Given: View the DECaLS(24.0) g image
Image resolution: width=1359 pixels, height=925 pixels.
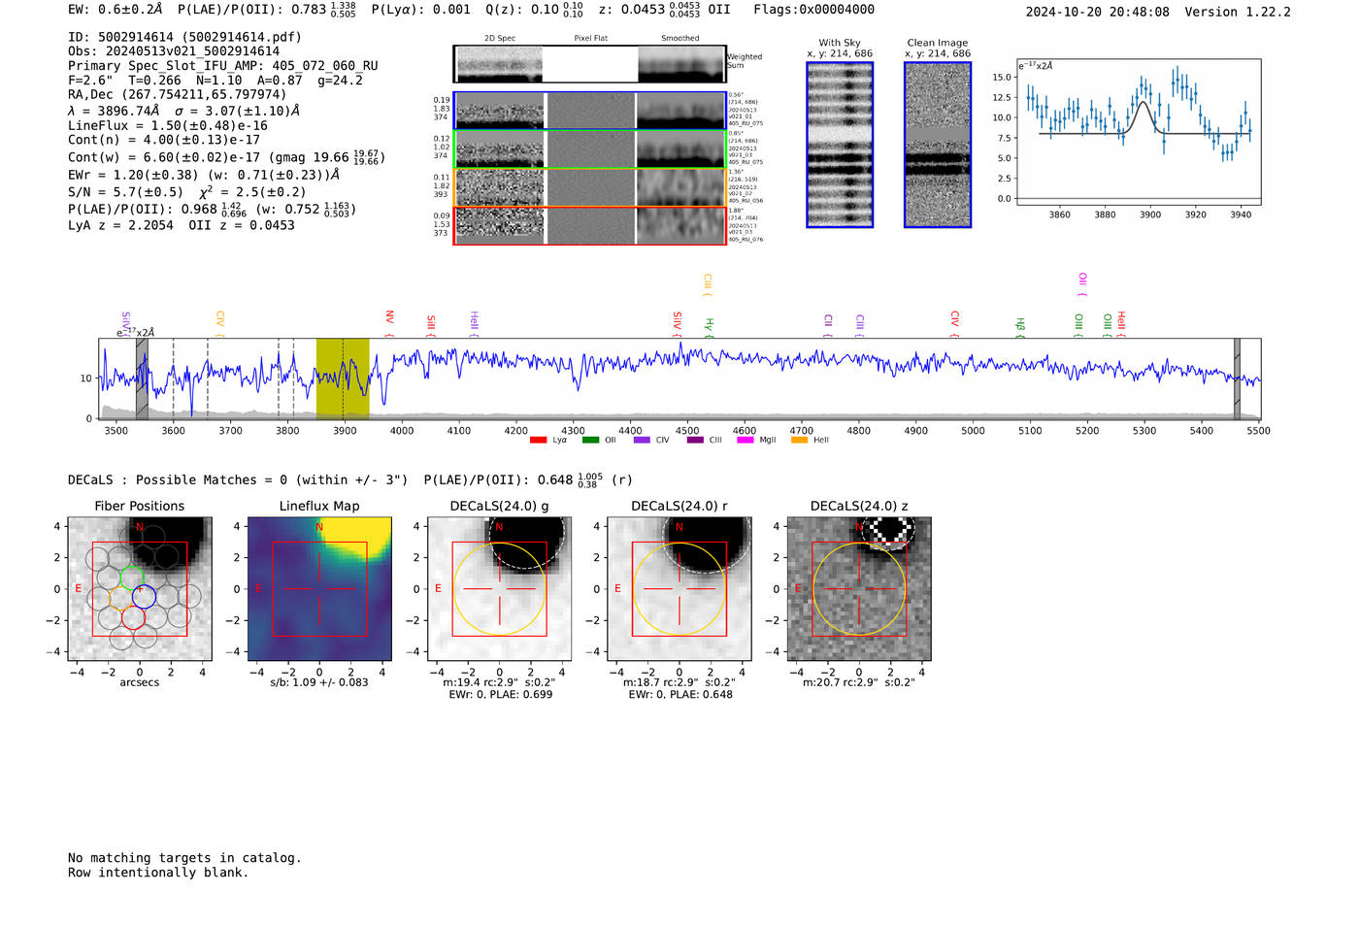Looking at the screenshot, I should click(x=500, y=589).
